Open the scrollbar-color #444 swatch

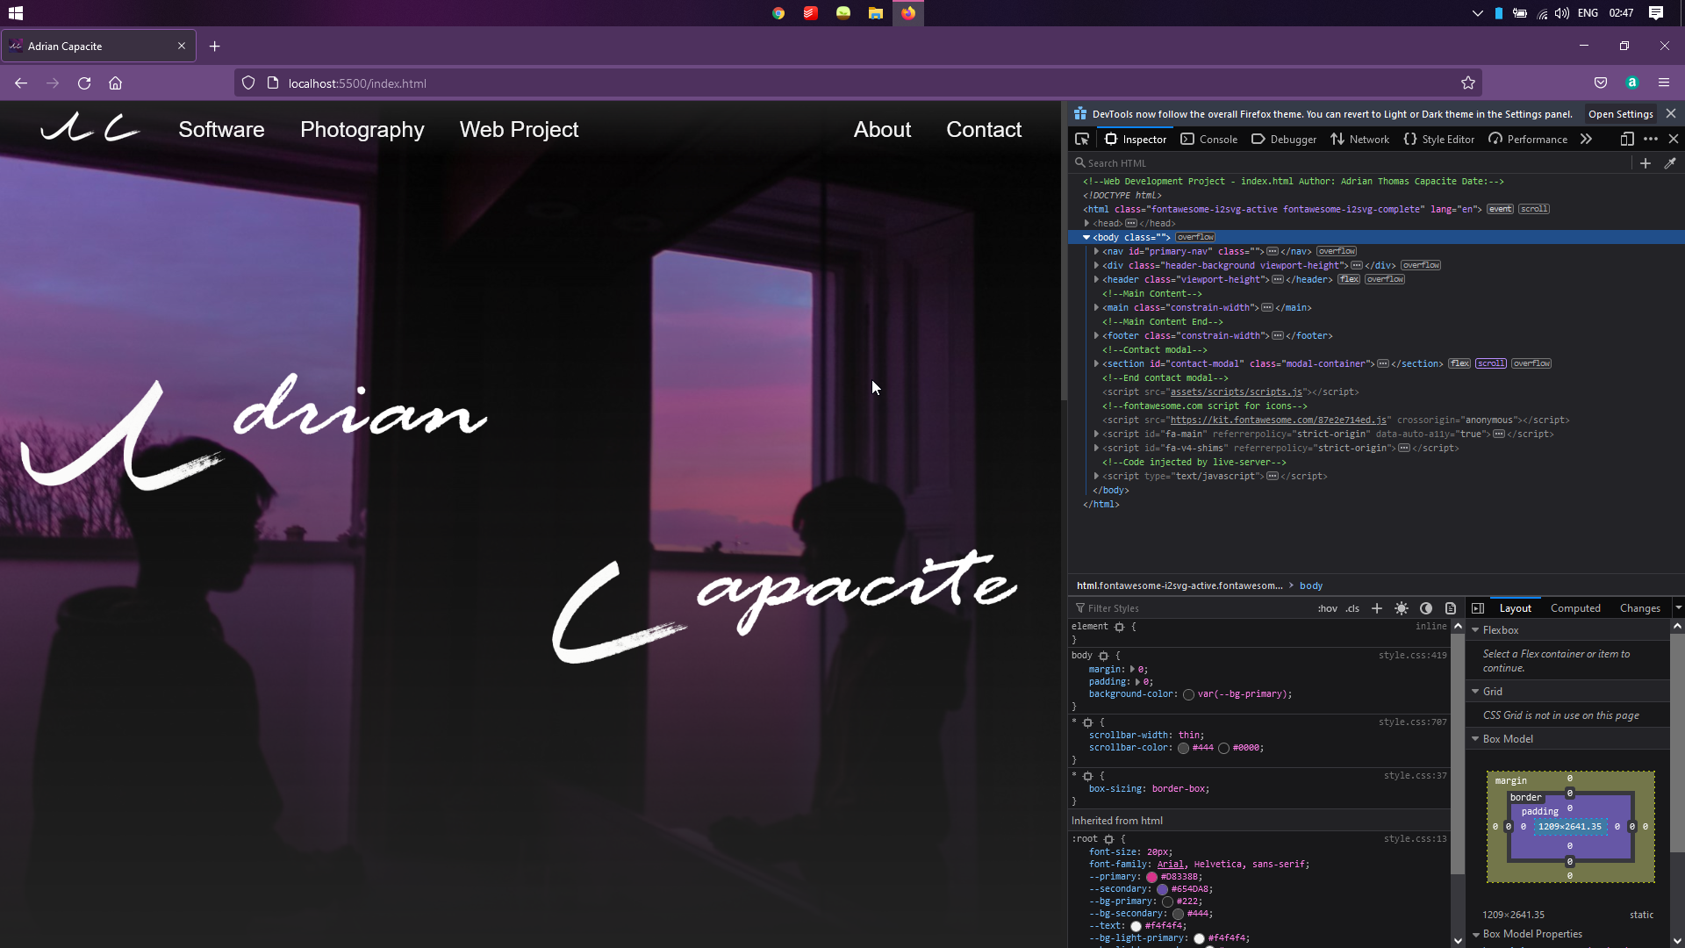(x=1183, y=748)
